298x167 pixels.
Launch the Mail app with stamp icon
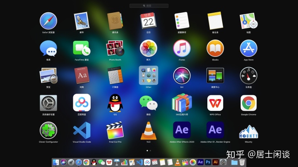(x=82, y=21)
